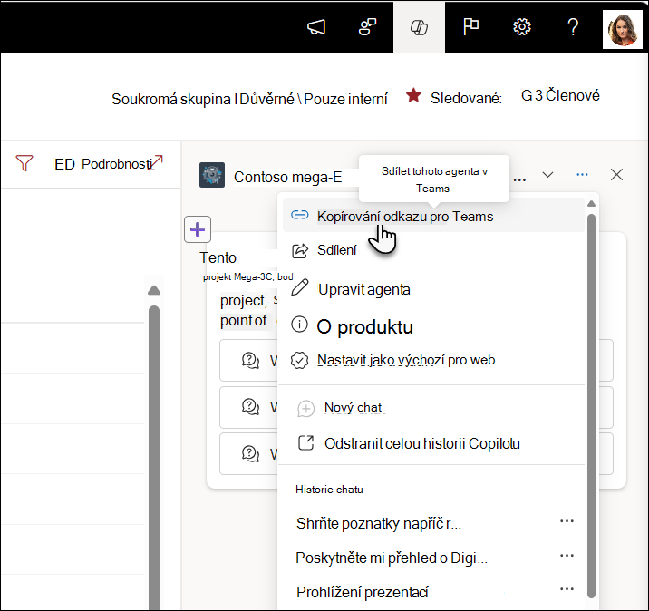This screenshot has height=611, width=649.
Task: Open the Help question mark icon
Action: (x=573, y=27)
